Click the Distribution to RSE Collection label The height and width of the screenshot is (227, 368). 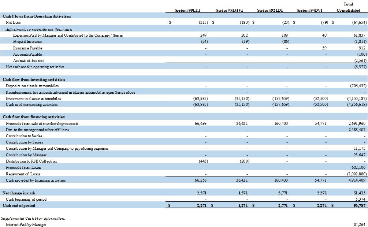[31, 161]
